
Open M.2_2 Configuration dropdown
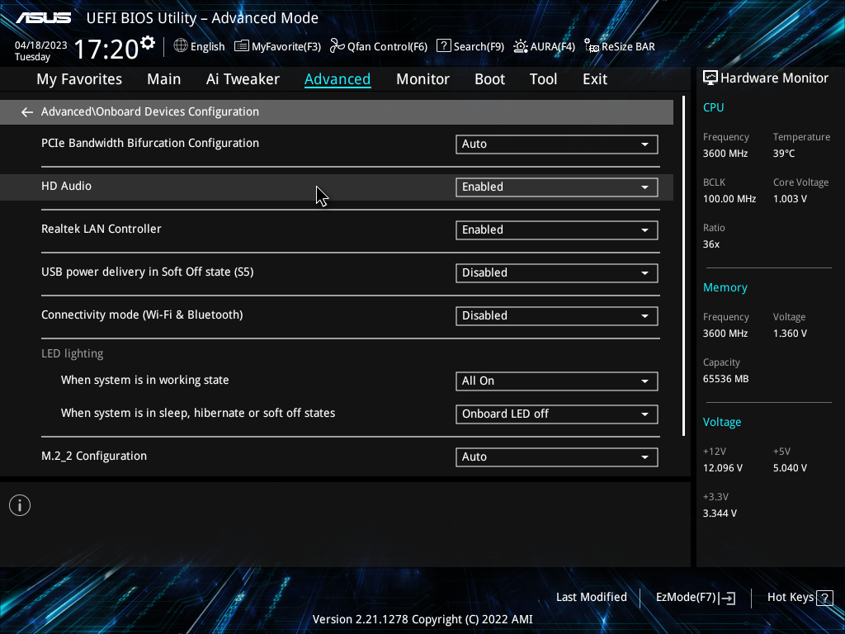click(557, 457)
